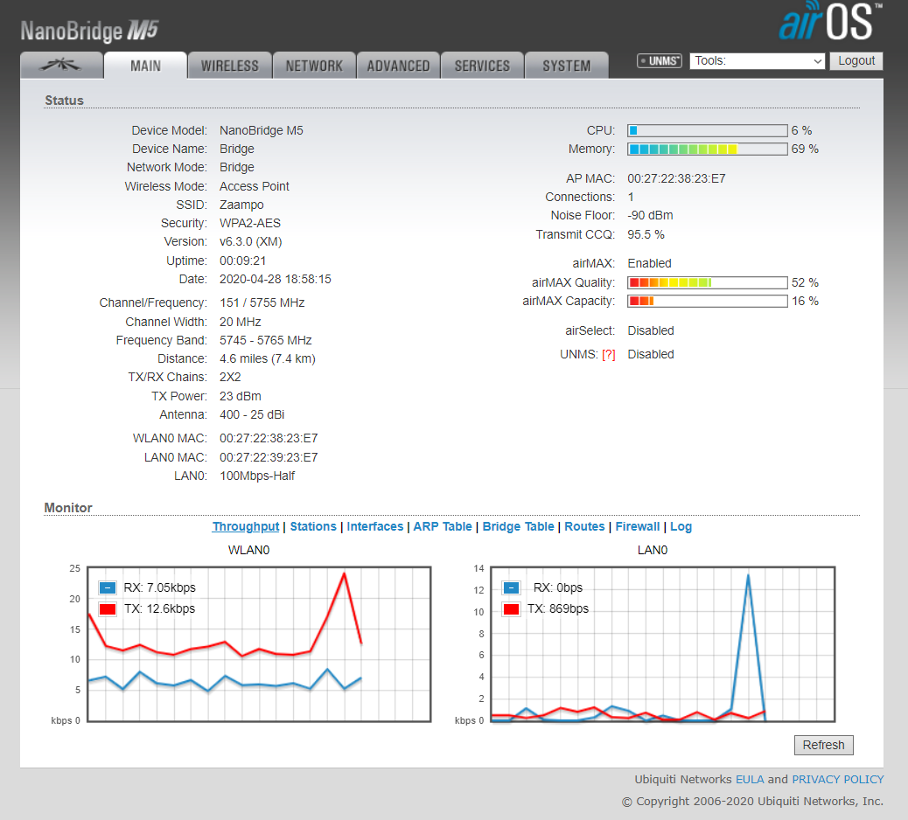
Task: Click the Noise Floor value -90 dBm
Action: (x=650, y=216)
